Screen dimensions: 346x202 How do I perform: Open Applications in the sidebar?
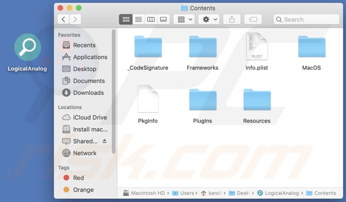(x=85, y=57)
